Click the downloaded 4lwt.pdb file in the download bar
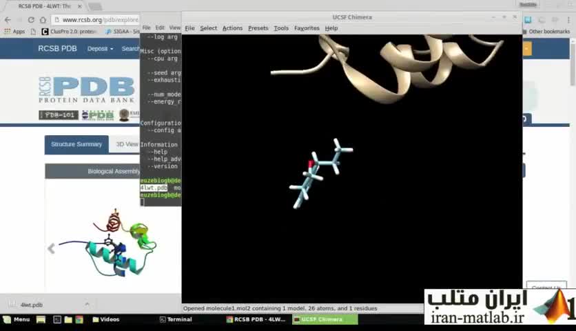Viewport: 576px width, 331px height. coord(32,305)
